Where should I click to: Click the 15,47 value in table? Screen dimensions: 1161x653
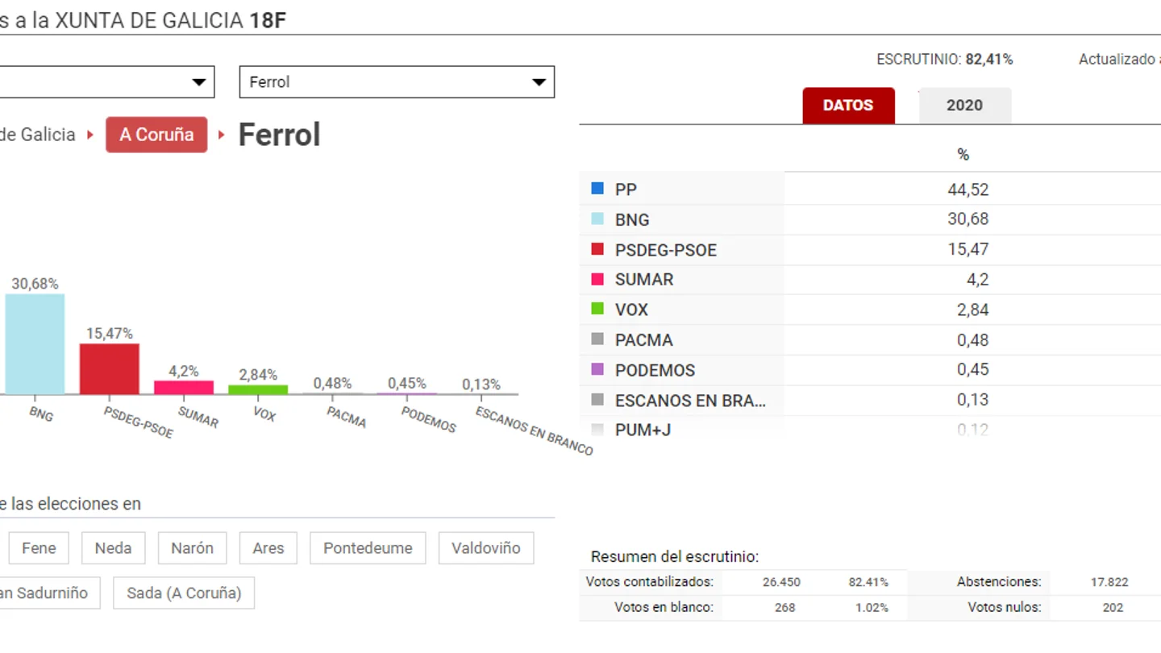point(968,250)
